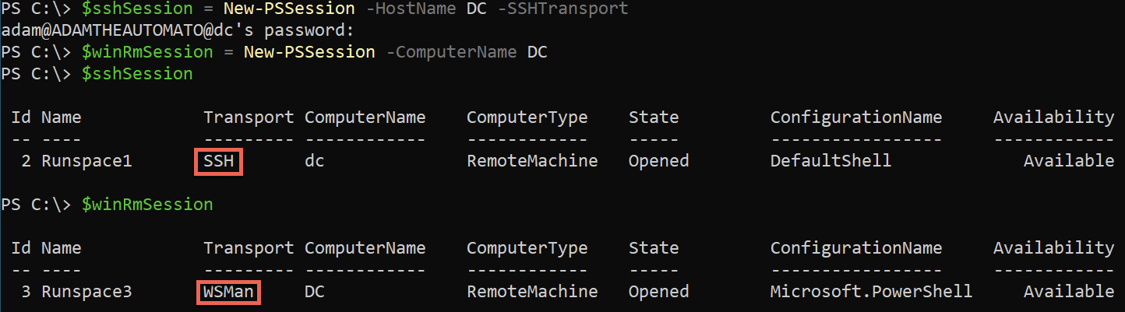
Task: Click the first table's Availability column header
Action: point(1053,117)
